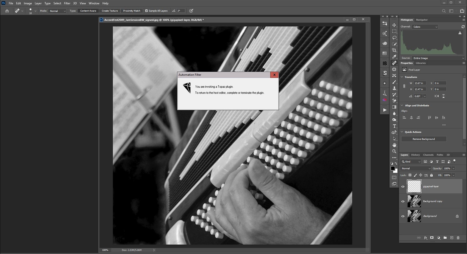The width and height of the screenshot is (467, 254).
Task: Activate the Hand tool
Action: coord(394,145)
